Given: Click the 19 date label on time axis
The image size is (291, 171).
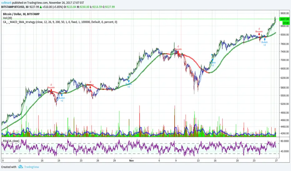Looking at the screenshot, I should coord(59,160).
